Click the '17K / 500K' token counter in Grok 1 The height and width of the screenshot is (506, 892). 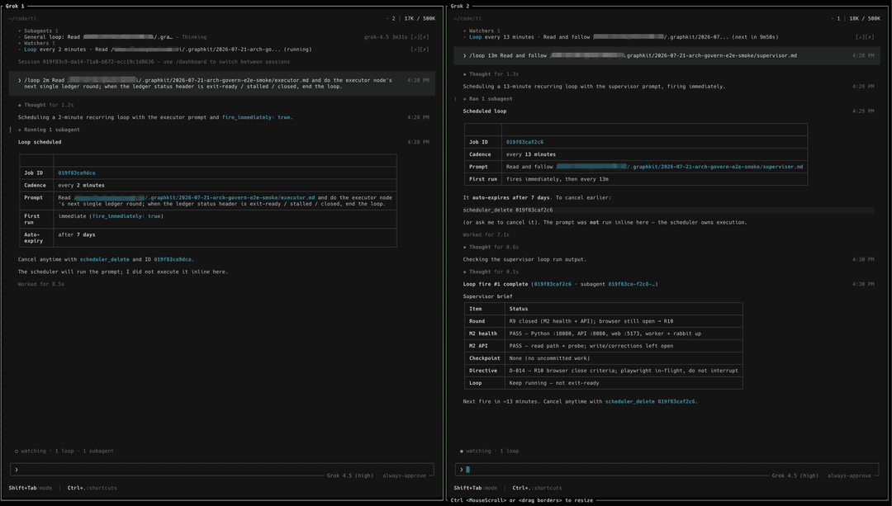[x=420, y=19]
